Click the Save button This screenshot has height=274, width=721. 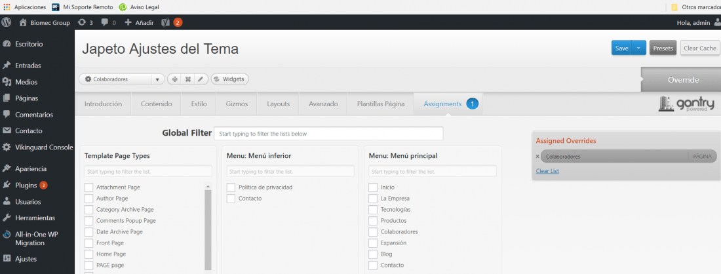click(x=621, y=48)
